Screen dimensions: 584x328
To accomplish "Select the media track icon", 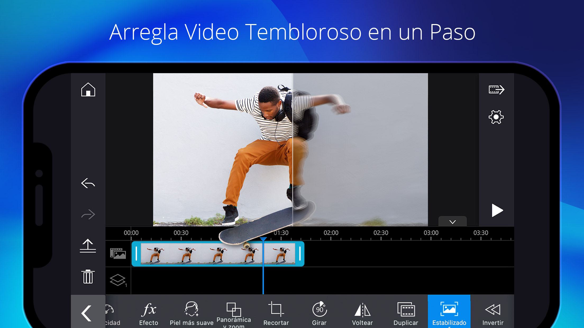I will click(118, 254).
